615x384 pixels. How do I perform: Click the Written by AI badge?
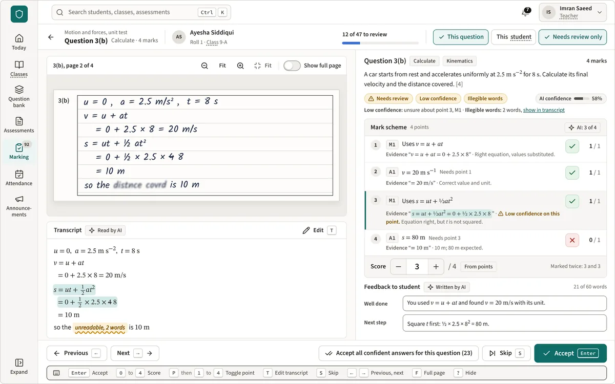point(446,287)
